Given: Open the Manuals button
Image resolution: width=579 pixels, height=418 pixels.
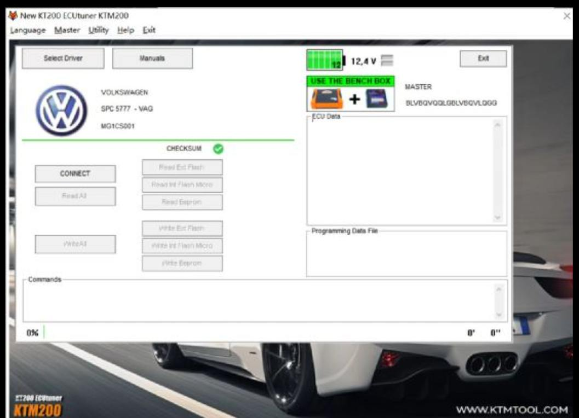Looking at the screenshot, I should tap(152, 59).
